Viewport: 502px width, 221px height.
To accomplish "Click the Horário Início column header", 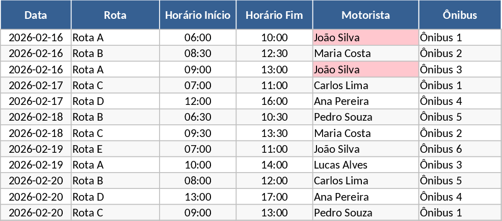I will [x=198, y=15].
